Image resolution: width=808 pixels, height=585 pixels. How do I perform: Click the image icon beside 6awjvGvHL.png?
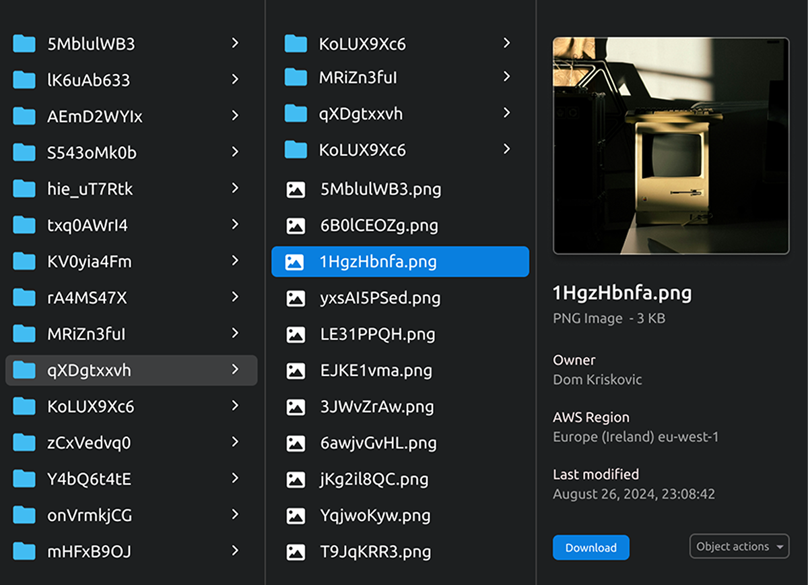296,443
